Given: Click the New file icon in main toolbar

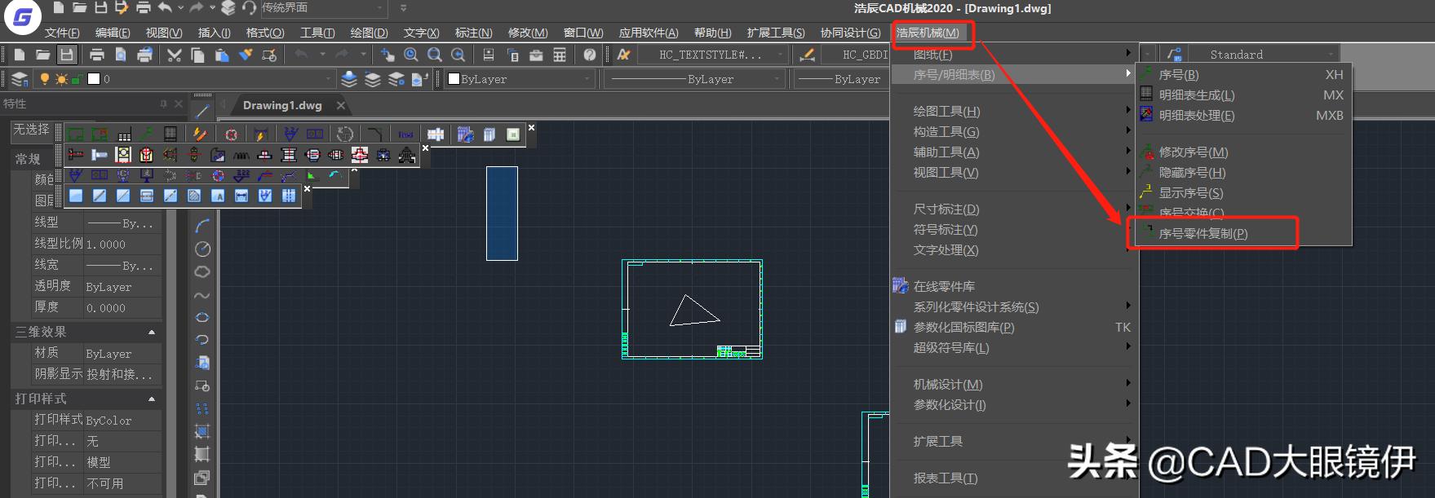Looking at the screenshot, I should (20, 55).
